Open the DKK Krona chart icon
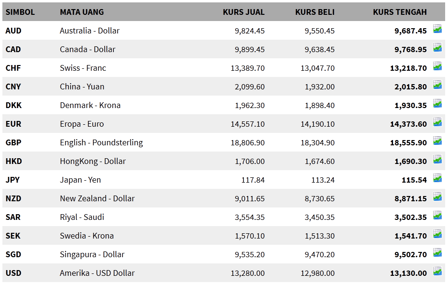The image size is (448, 283). 437,103
